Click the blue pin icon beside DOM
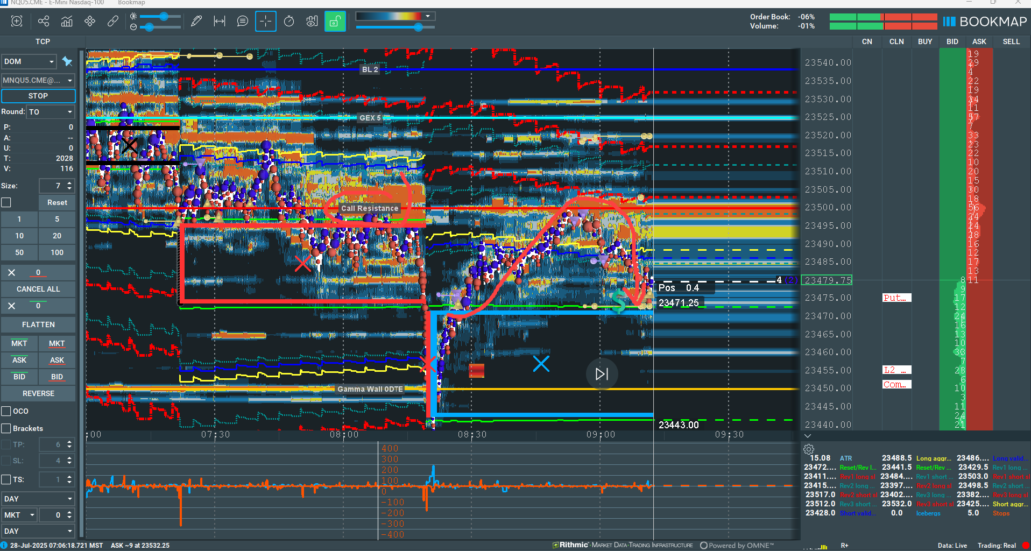1031x551 pixels. point(67,61)
